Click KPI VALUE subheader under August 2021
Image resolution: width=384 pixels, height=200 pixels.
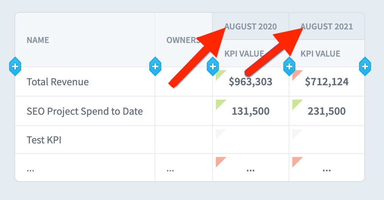coord(320,54)
